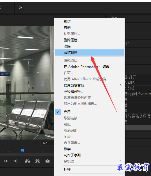Image resolution: width=151 pixels, height=176 pixels.
Task: Toggle the 启用 checked menu item
Action: point(89,112)
